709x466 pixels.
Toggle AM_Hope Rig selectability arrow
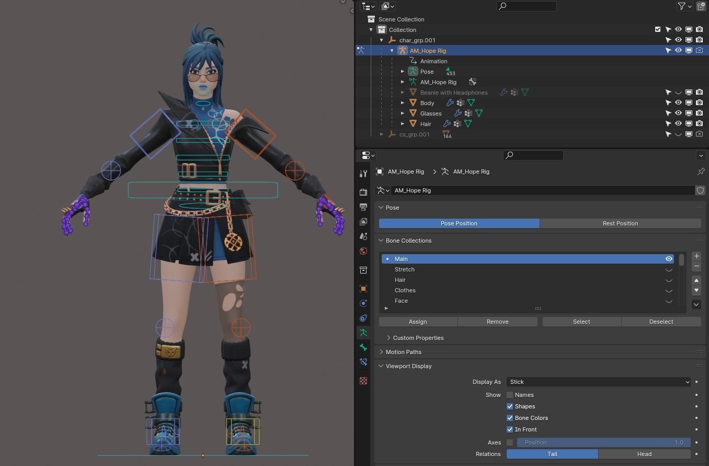tap(668, 51)
